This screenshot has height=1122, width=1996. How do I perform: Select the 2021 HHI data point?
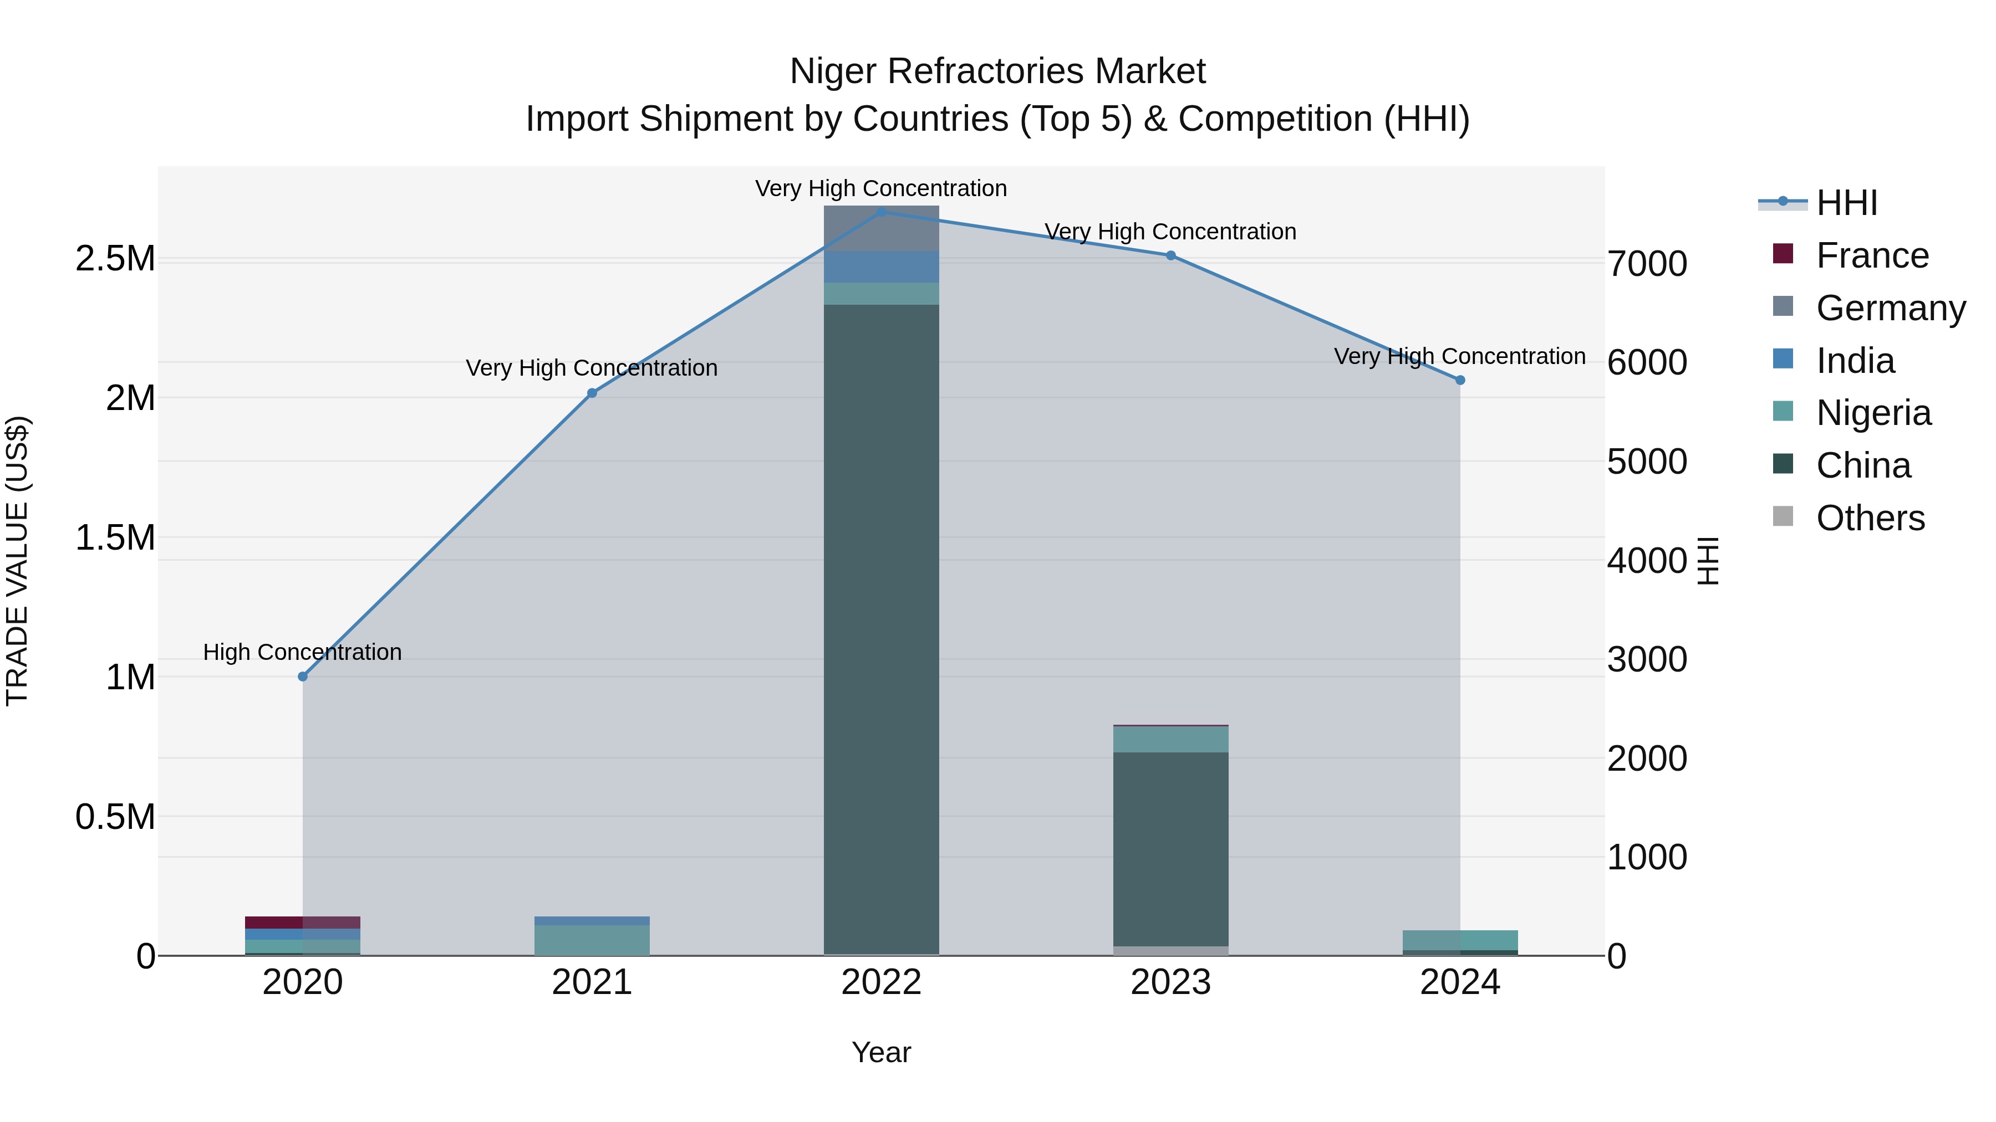point(592,393)
